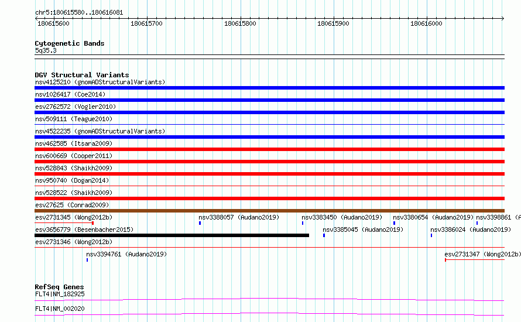Click the blue marker under nsv3383450
Image resolution: width=521 pixels, height=322 pixels.
pyautogui.click(x=303, y=223)
